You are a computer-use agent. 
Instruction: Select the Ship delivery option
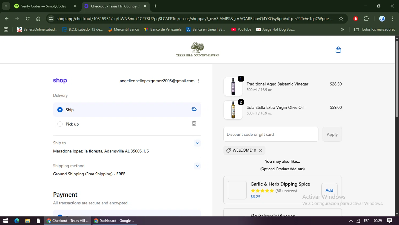[x=127, y=109]
